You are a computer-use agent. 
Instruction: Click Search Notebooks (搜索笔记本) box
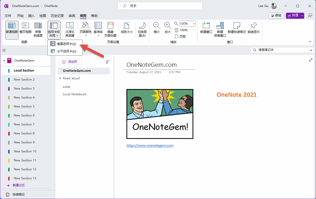280,50
